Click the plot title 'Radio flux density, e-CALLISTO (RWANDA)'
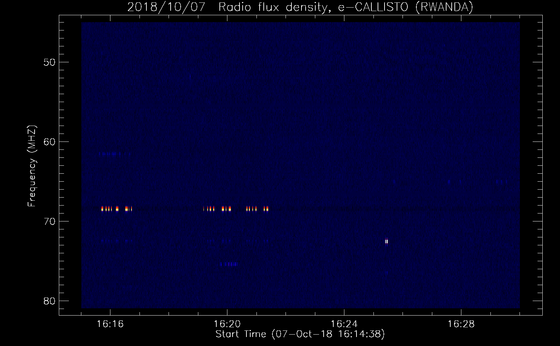This screenshot has width=560, height=346. click(x=346, y=7)
